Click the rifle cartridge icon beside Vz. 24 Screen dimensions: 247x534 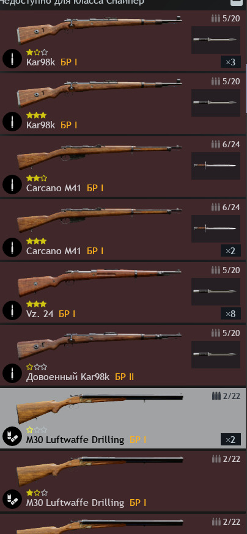coord(12,310)
